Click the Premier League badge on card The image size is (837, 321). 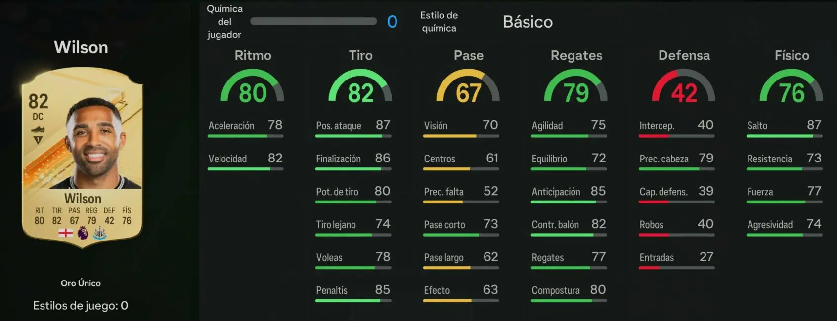(x=83, y=233)
